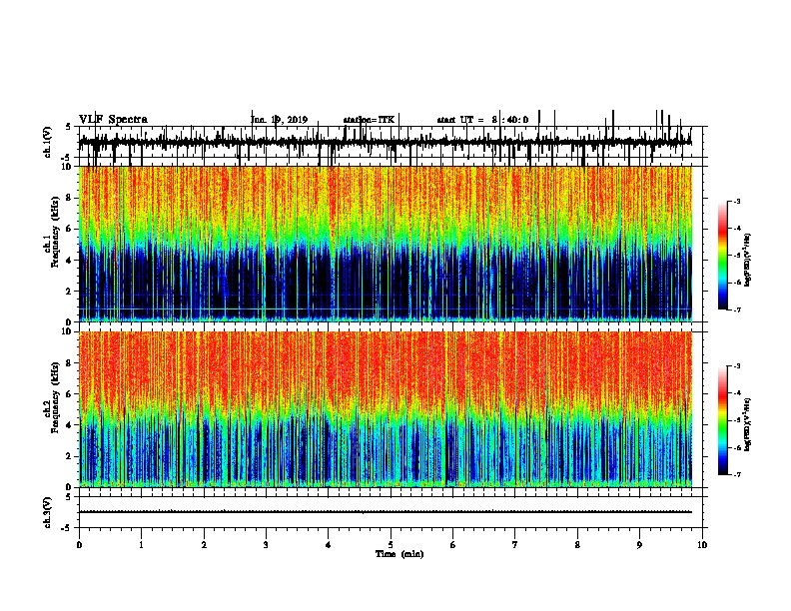Click the "ch.3(V)" waveform axis label
The height and width of the screenshot is (611, 791).
click(47, 512)
